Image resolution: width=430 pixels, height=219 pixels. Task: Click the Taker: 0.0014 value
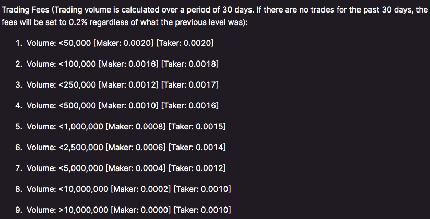click(197, 147)
